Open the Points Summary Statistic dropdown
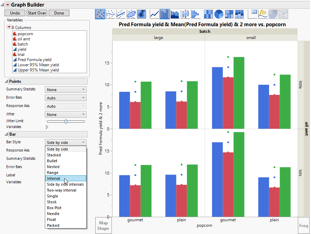The height and width of the screenshot is (234, 311). tap(66, 90)
